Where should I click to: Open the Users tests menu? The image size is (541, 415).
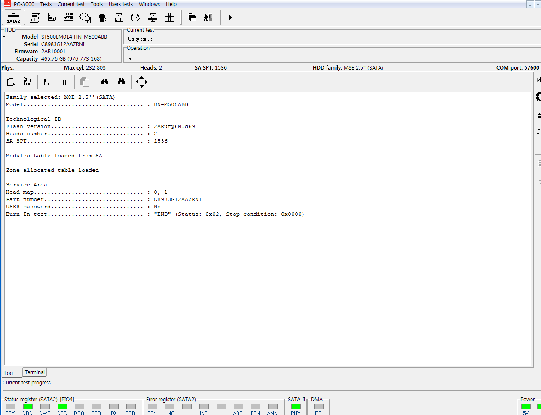[121, 4]
